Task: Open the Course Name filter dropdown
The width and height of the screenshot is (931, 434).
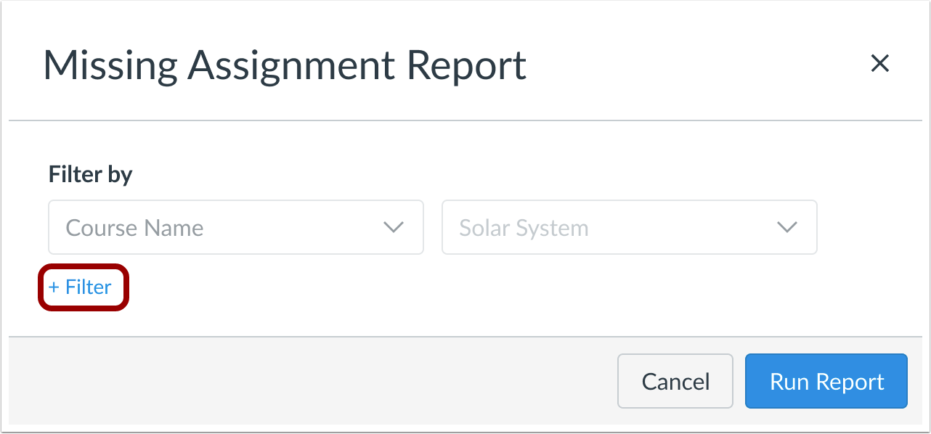Action: click(x=235, y=228)
